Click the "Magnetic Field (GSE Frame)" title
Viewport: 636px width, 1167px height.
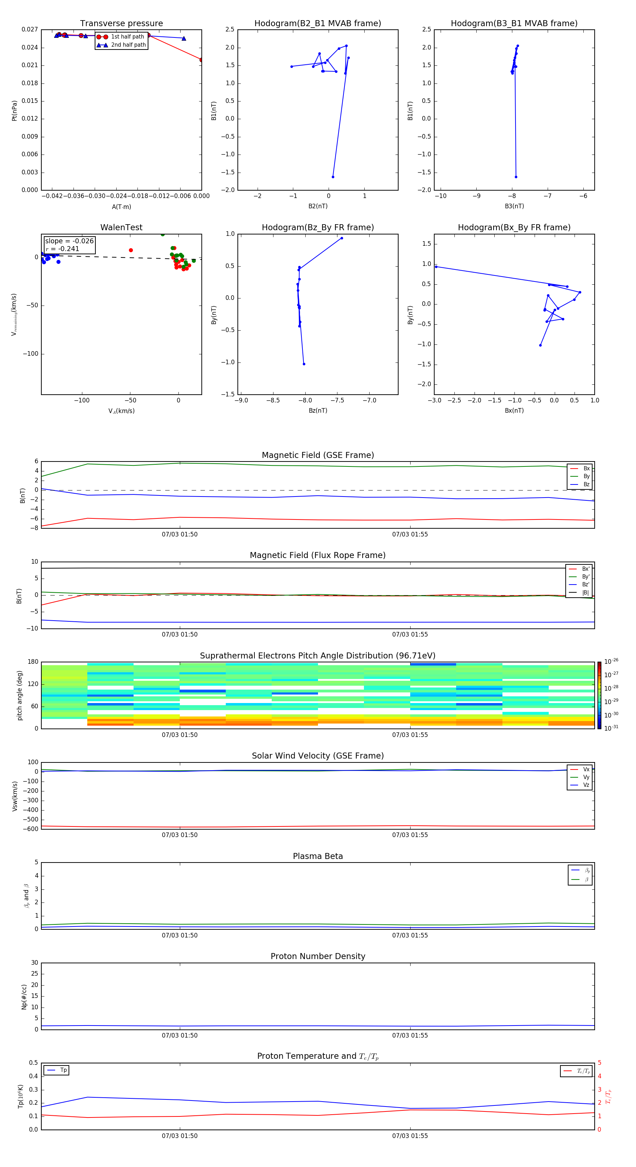pos(318,455)
